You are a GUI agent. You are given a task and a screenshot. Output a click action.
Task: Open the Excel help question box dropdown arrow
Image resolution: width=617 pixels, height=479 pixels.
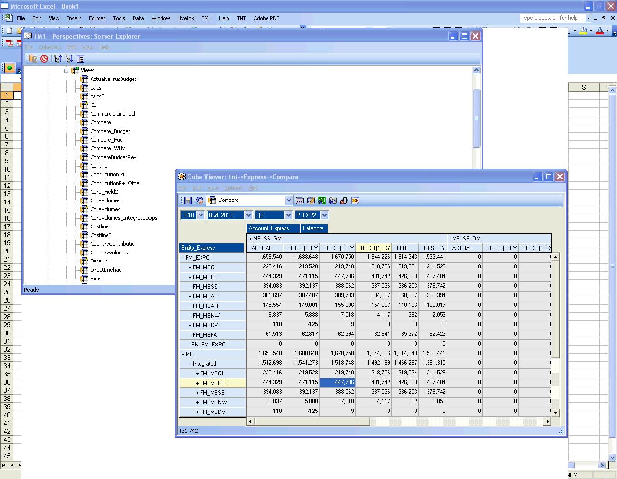pos(588,18)
